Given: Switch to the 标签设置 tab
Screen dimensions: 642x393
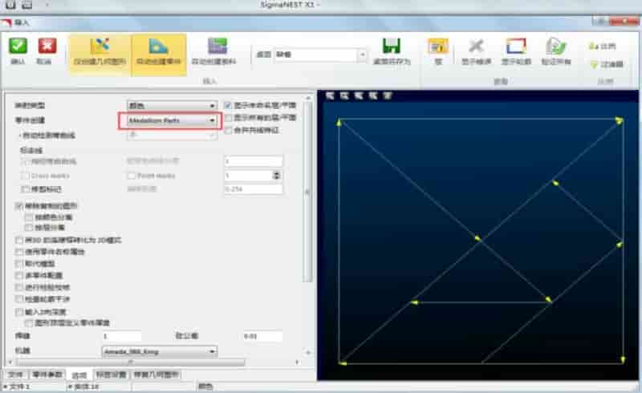Looking at the screenshot, I should [x=111, y=375].
